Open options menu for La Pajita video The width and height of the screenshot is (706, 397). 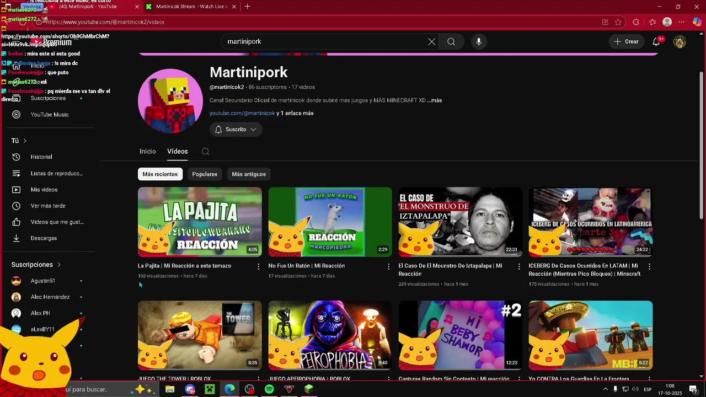258,266
